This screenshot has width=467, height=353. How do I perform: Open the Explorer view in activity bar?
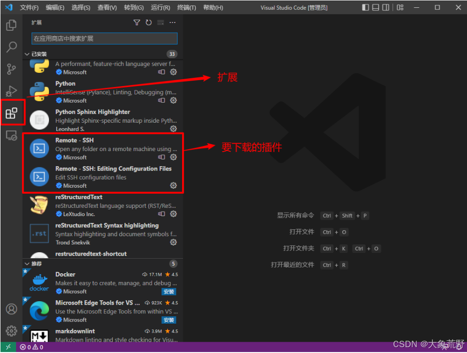pyautogui.click(x=11, y=25)
